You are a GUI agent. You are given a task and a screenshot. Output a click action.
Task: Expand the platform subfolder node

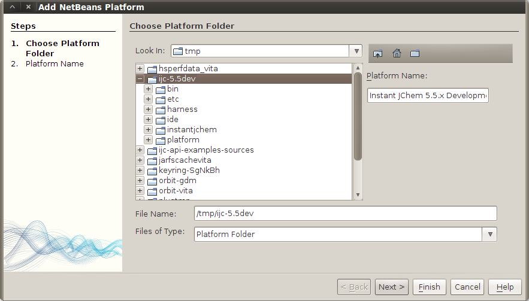point(148,140)
